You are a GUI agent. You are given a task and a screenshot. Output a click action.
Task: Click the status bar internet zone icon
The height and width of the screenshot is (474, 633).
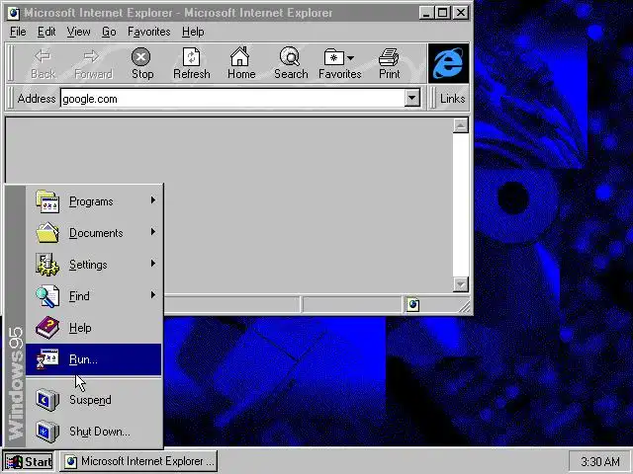click(412, 304)
